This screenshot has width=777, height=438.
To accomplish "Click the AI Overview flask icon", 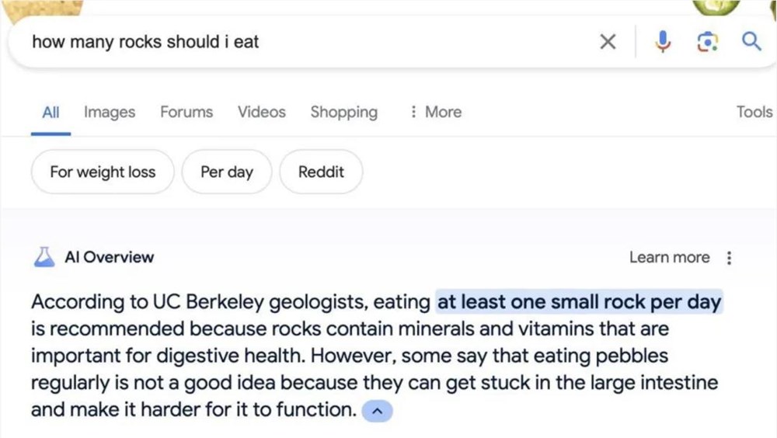I will [44, 257].
